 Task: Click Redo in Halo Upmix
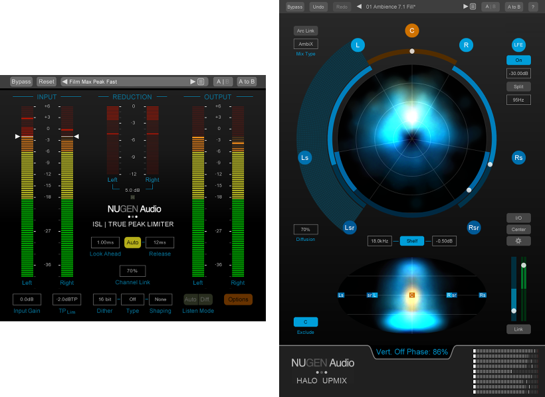[342, 7]
